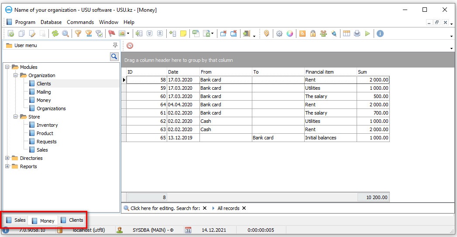Click the blue info circle toolbar icon
Image resolution: width=457 pixels, height=237 pixels.
point(380,34)
